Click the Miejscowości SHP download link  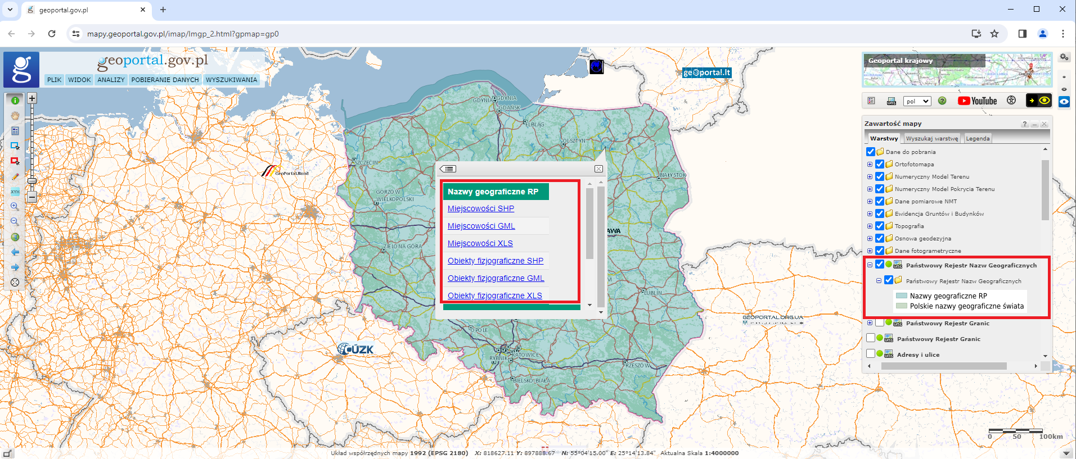coord(480,208)
